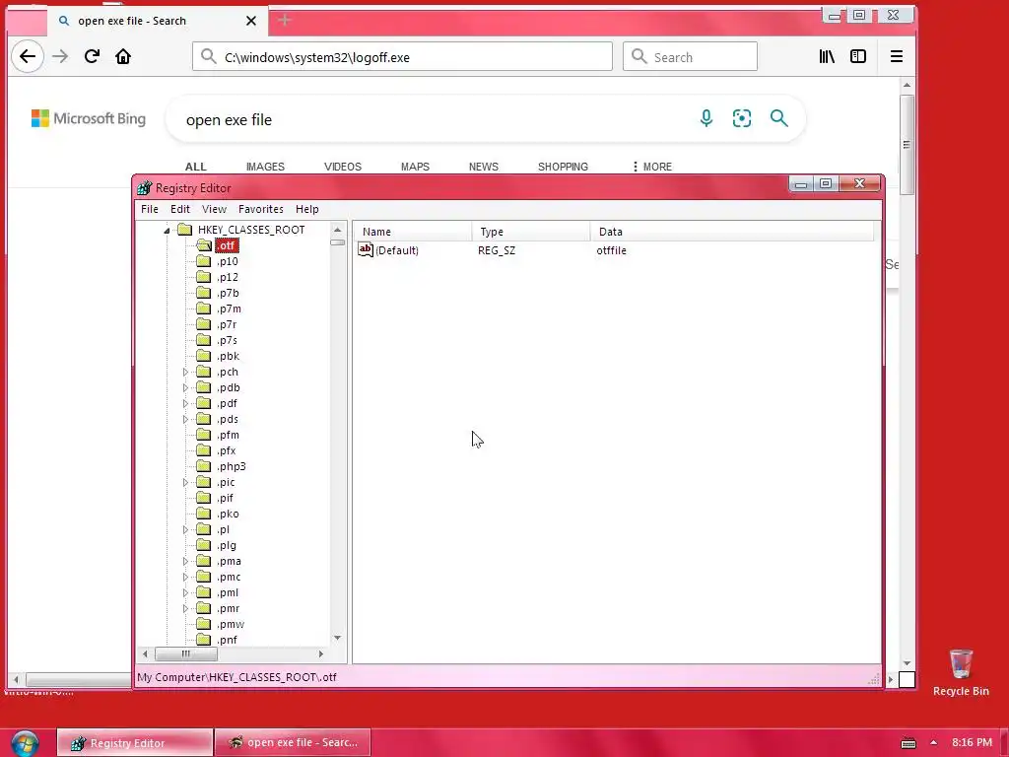Screen dimensions: 1009x757
Task: Click the (Default) string value icon
Action: coord(366,249)
